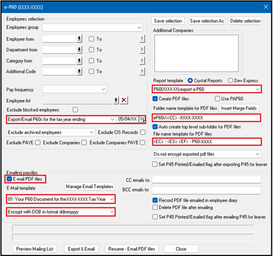Click the Export & Email button
The height and width of the screenshot is (256, 273).
click(81, 249)
